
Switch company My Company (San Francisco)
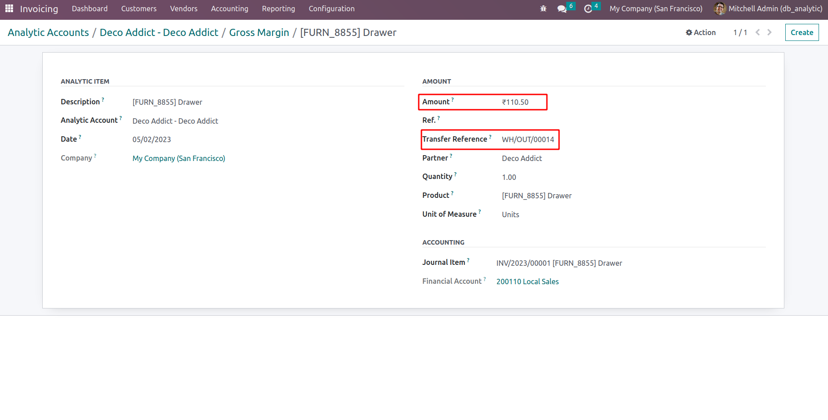pos(656,9)
